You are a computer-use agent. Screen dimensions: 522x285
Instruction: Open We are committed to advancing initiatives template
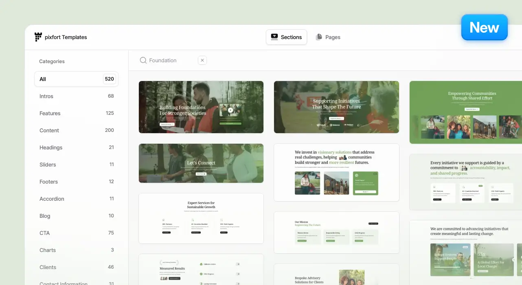point(466,252)
